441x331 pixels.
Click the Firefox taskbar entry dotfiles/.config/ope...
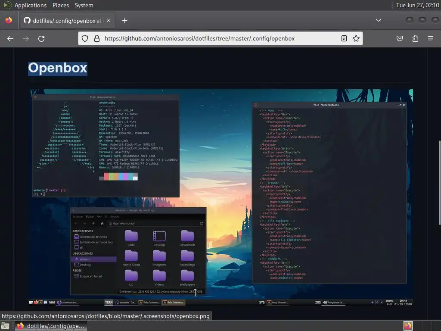51,326
